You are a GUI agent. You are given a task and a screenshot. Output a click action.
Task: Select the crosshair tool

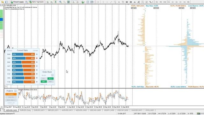[98, 2]
